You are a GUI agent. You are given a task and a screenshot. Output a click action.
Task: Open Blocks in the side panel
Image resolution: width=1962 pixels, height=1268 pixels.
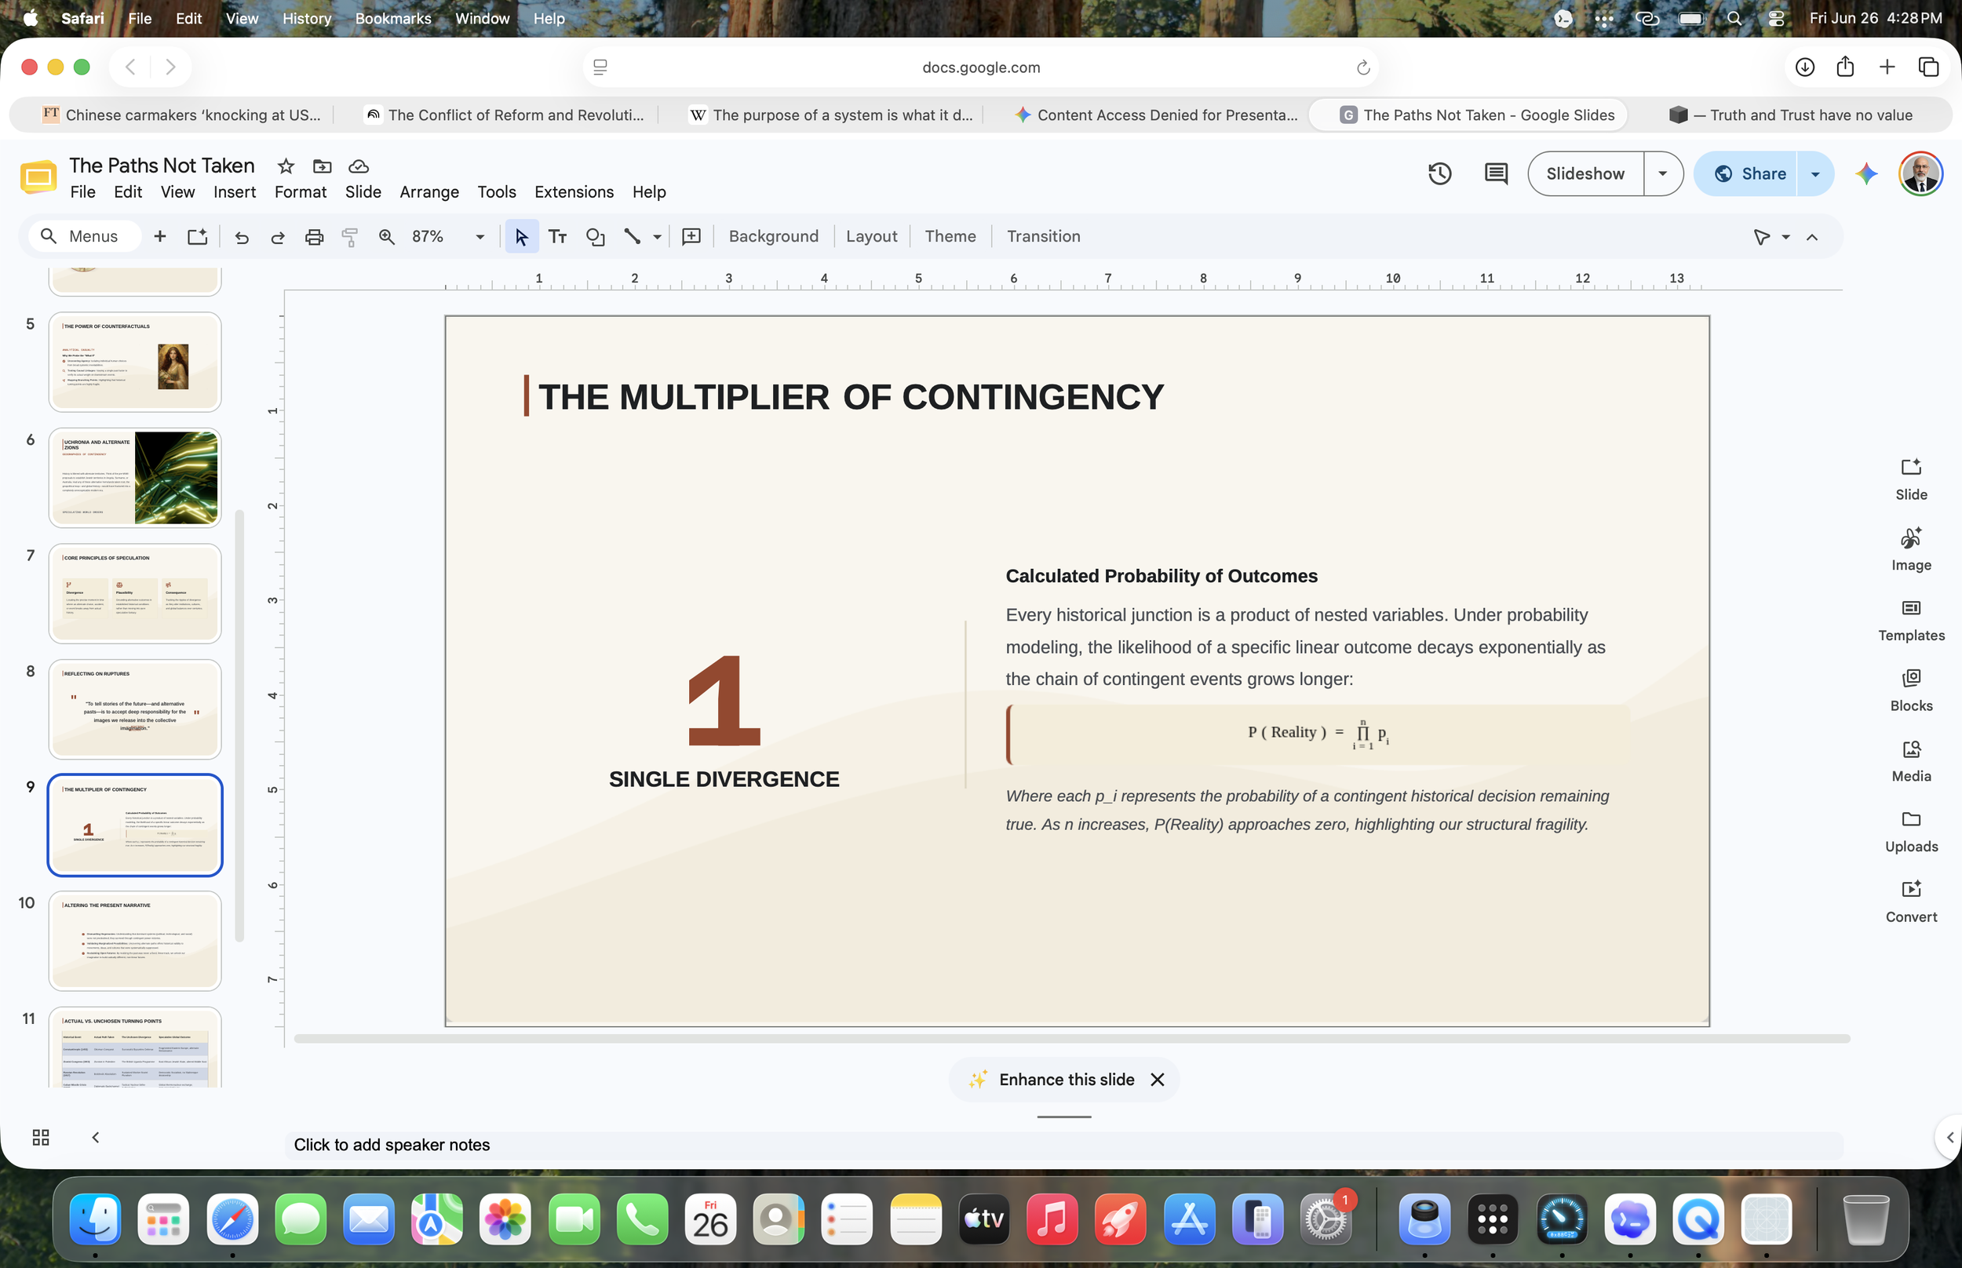click(x=1911, y=690)
